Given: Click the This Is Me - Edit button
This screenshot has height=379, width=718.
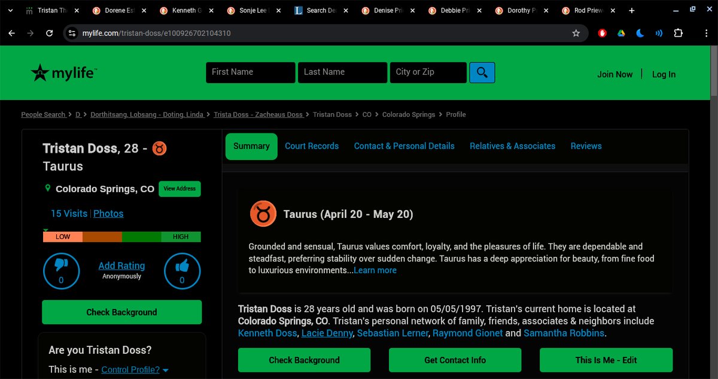Looking at the screenshot, I should [606, 360].
